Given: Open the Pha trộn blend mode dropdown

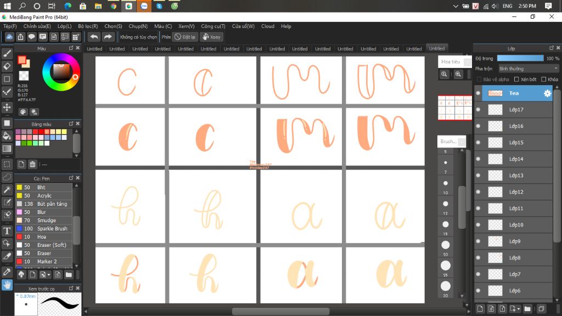Looking at the screenshot, I should point(529,69).
